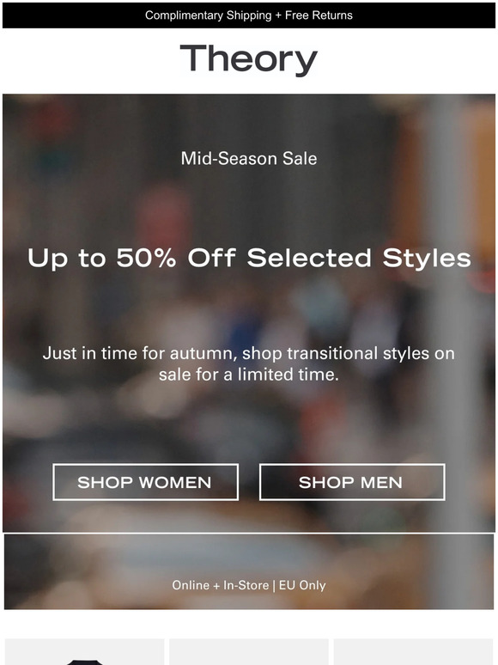Click the Shop Women button
Image resolution: width=498 pixels, height=665 pixels.
(x=145, y=482)
